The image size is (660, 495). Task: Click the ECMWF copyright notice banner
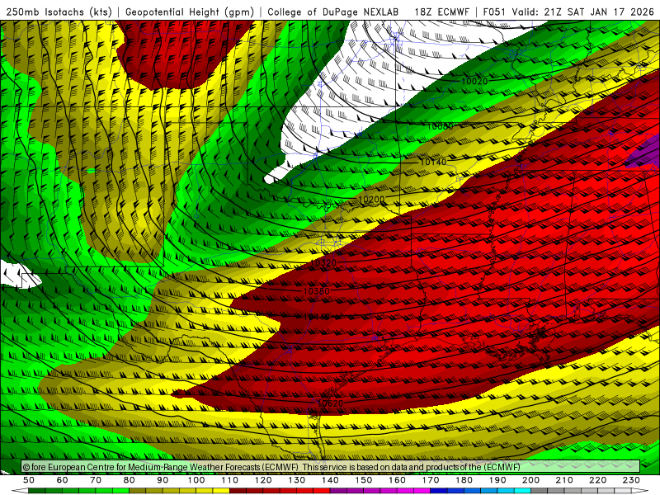(331, 467)
